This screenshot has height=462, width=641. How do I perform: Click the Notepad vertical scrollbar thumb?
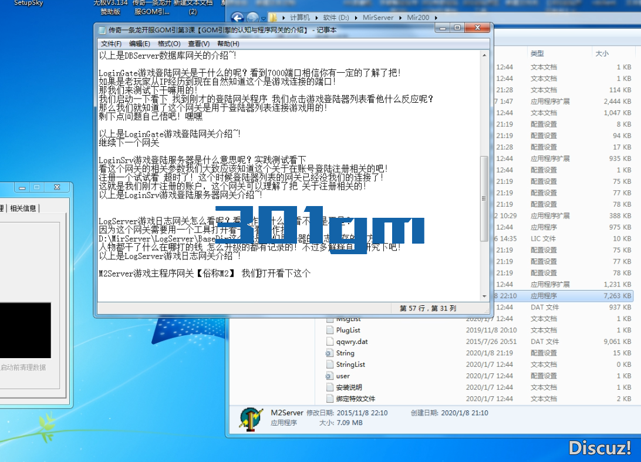484,198
